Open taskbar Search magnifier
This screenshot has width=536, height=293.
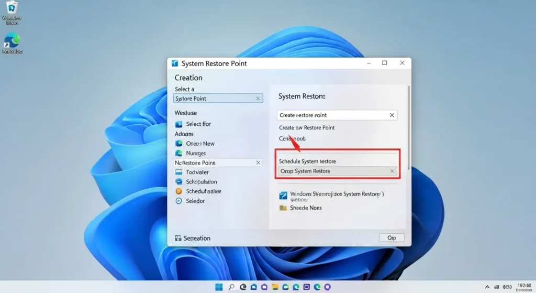[231, 287]
